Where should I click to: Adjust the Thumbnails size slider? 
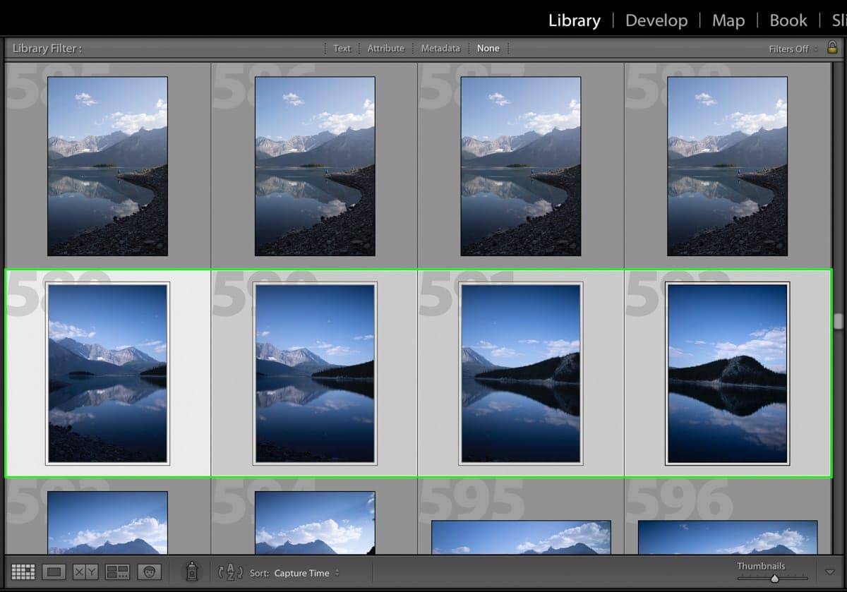pyautogui.click(x=774, y=579)
